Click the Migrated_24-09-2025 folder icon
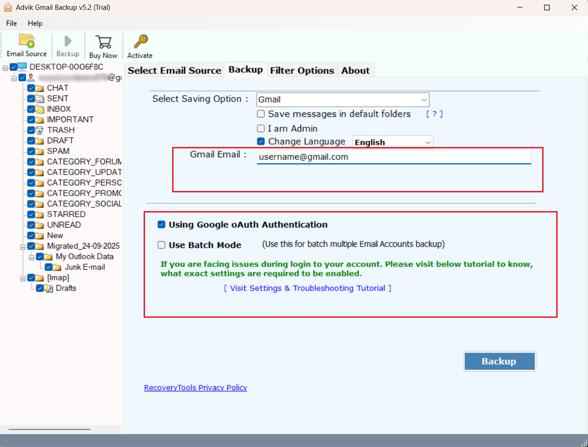 pyautogui.click(x=40, y=246)
